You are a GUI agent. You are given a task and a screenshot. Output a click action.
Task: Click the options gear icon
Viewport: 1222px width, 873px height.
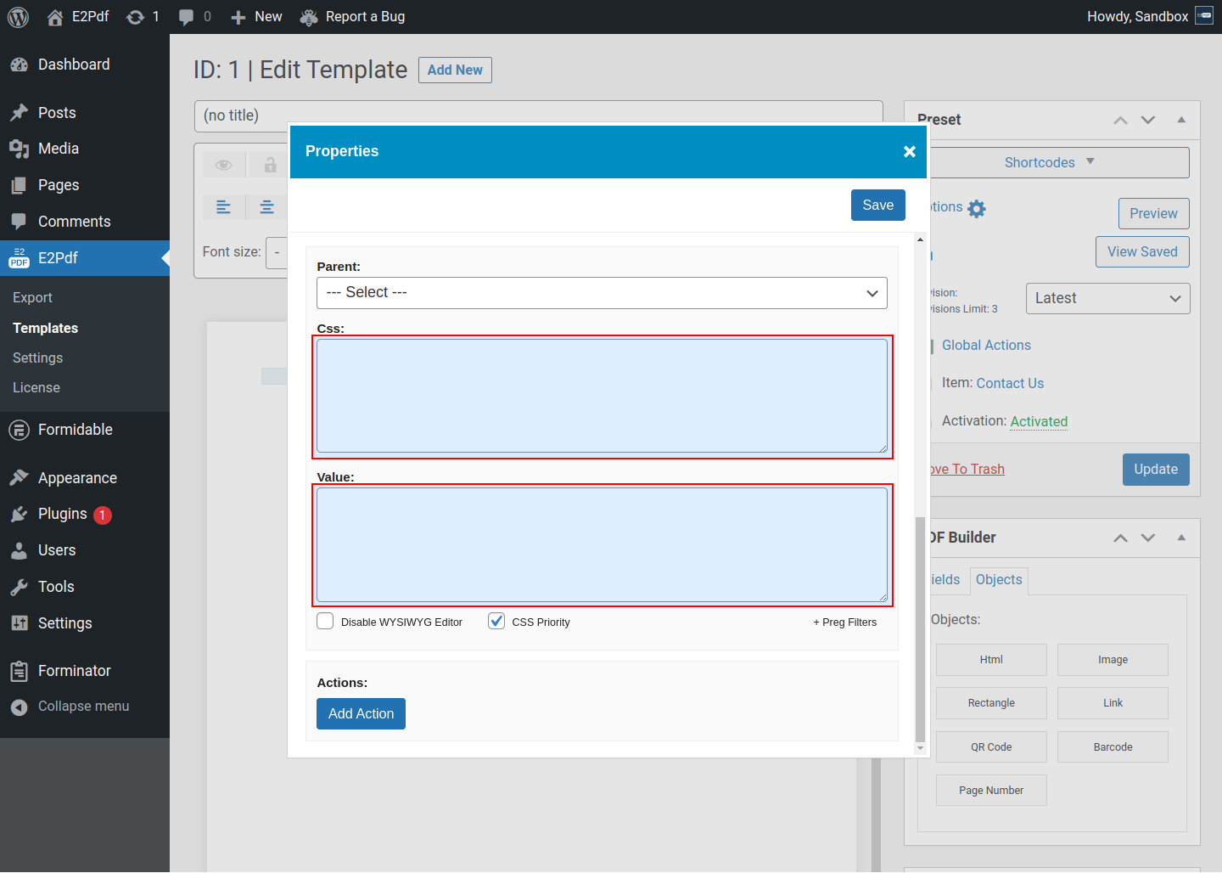[977, 209]
